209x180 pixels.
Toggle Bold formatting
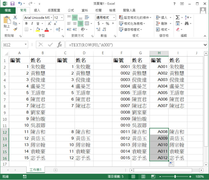click(26, 23)
